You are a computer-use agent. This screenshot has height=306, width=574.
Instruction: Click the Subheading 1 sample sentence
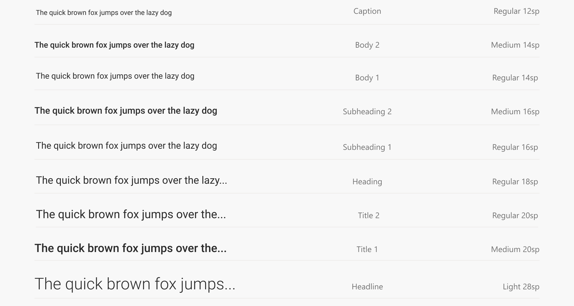coord(126,146)
